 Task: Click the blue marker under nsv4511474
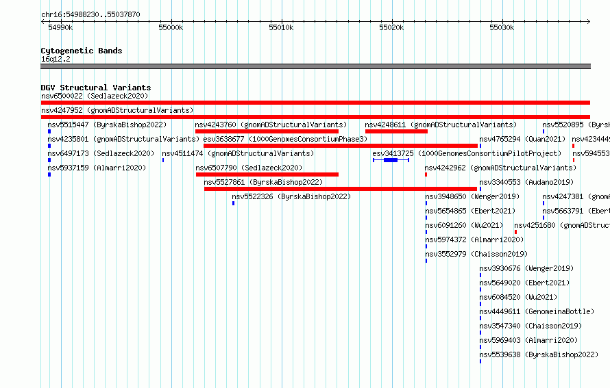(x=163, y=160)
